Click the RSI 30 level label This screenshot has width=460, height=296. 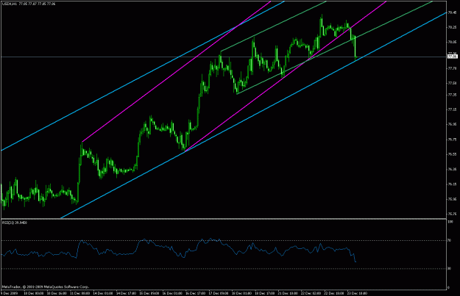pos(449,269)
